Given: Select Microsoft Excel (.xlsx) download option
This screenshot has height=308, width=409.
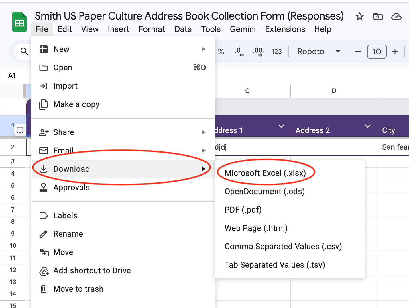Looking at the screenshot, I should point(265,173).
